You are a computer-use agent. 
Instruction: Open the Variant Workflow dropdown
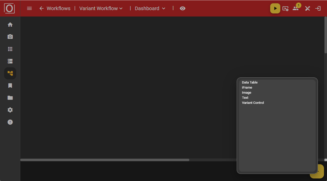(101, 8)
